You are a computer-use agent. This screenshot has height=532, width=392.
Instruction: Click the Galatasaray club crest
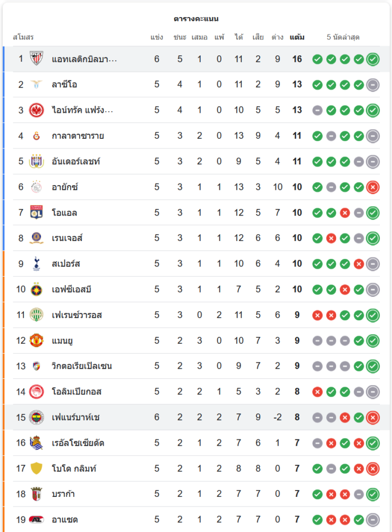coord(37,136)
